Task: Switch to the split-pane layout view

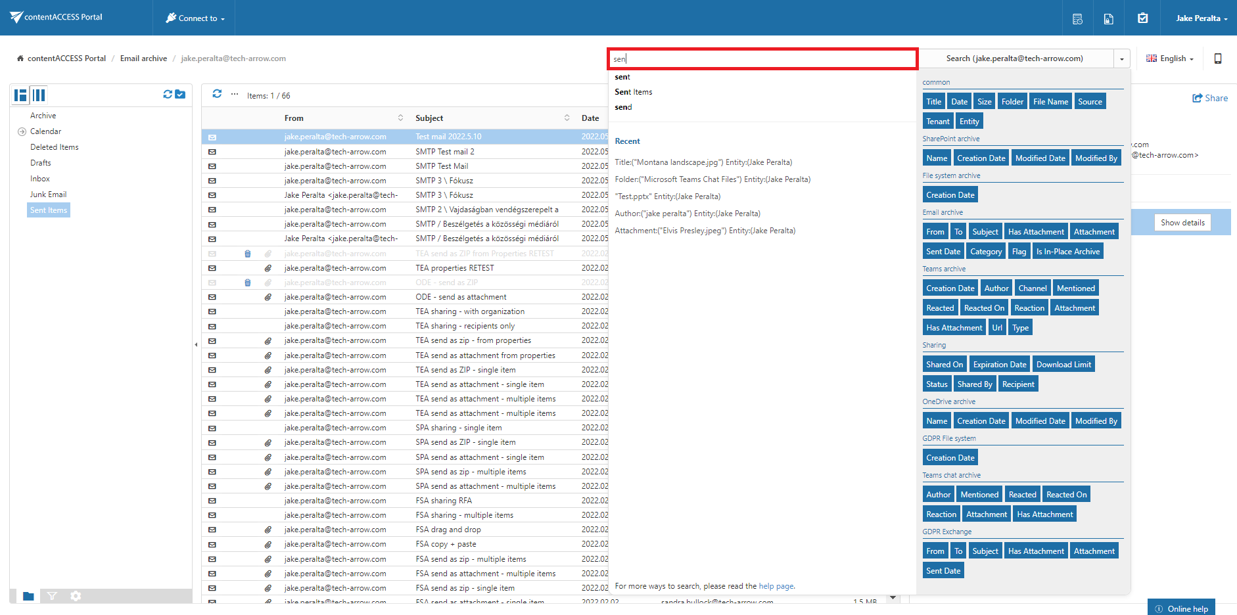Action: (20, 95)
